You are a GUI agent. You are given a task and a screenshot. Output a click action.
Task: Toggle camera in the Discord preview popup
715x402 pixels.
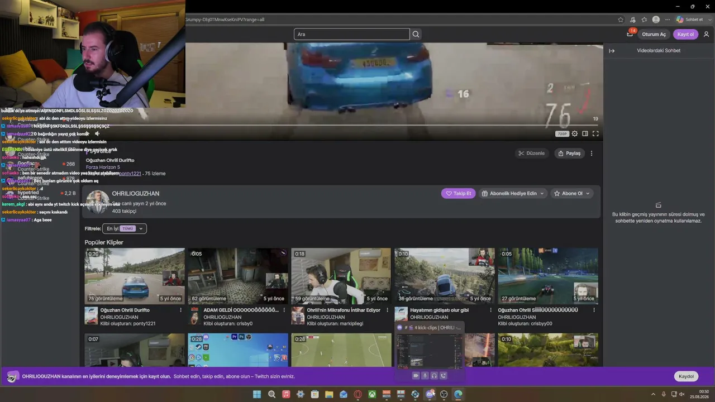pyautogui.click(x=416, y=376)
